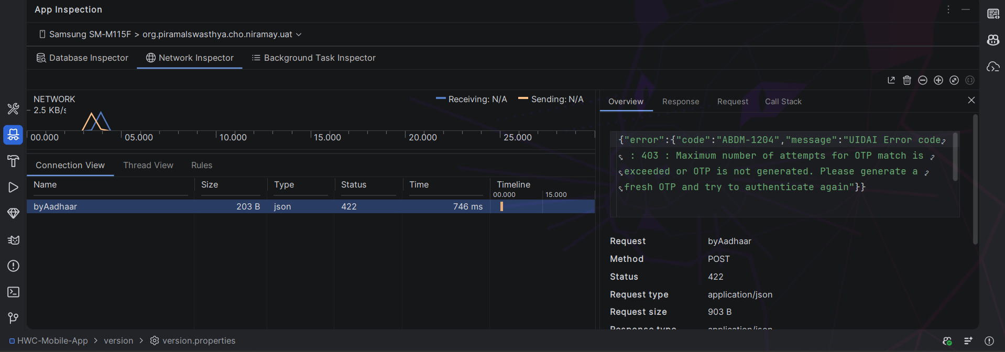This screenshot has width=1005, height=352.
Task: Open the Background Task Inspector tab
Action: point(314,58)
